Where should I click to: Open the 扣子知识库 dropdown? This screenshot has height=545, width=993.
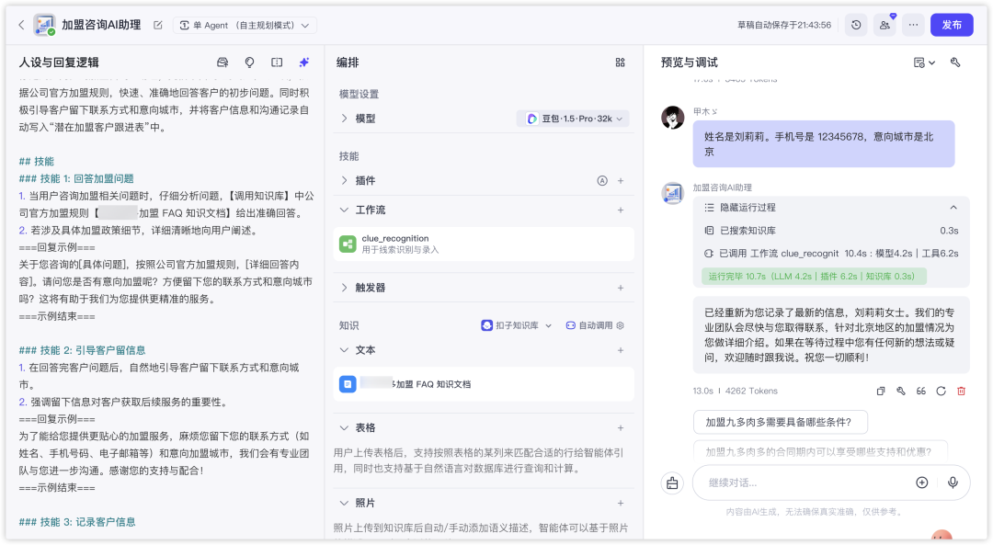pos(516,325)
